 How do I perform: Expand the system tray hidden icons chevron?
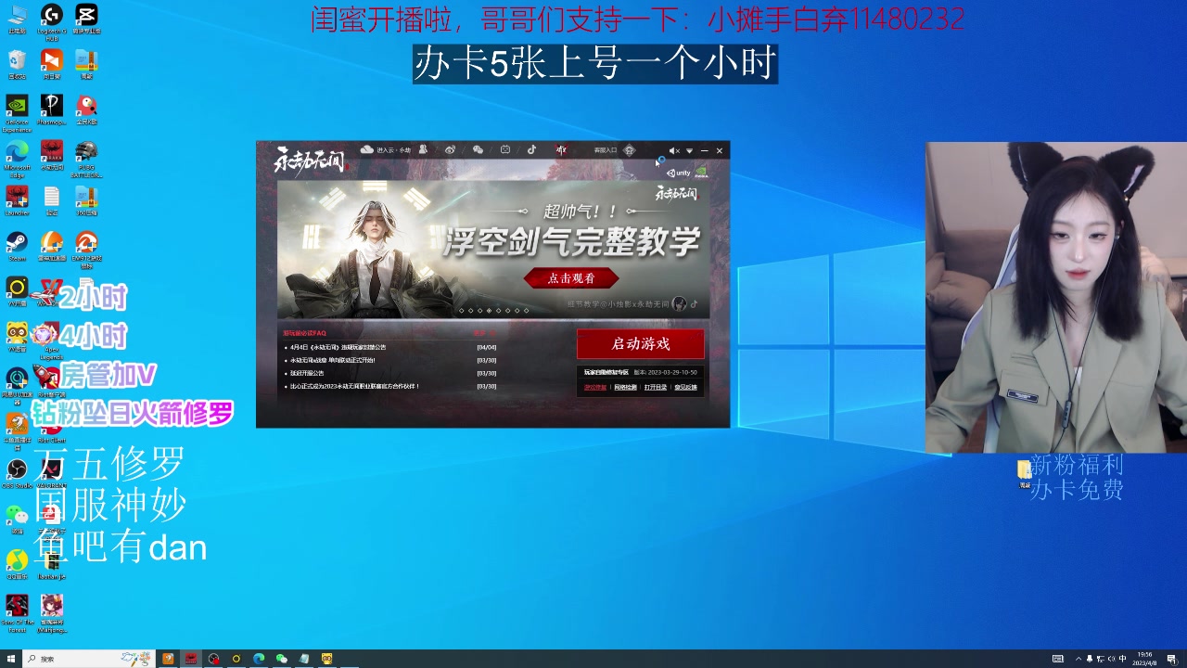coord(1078,659)
